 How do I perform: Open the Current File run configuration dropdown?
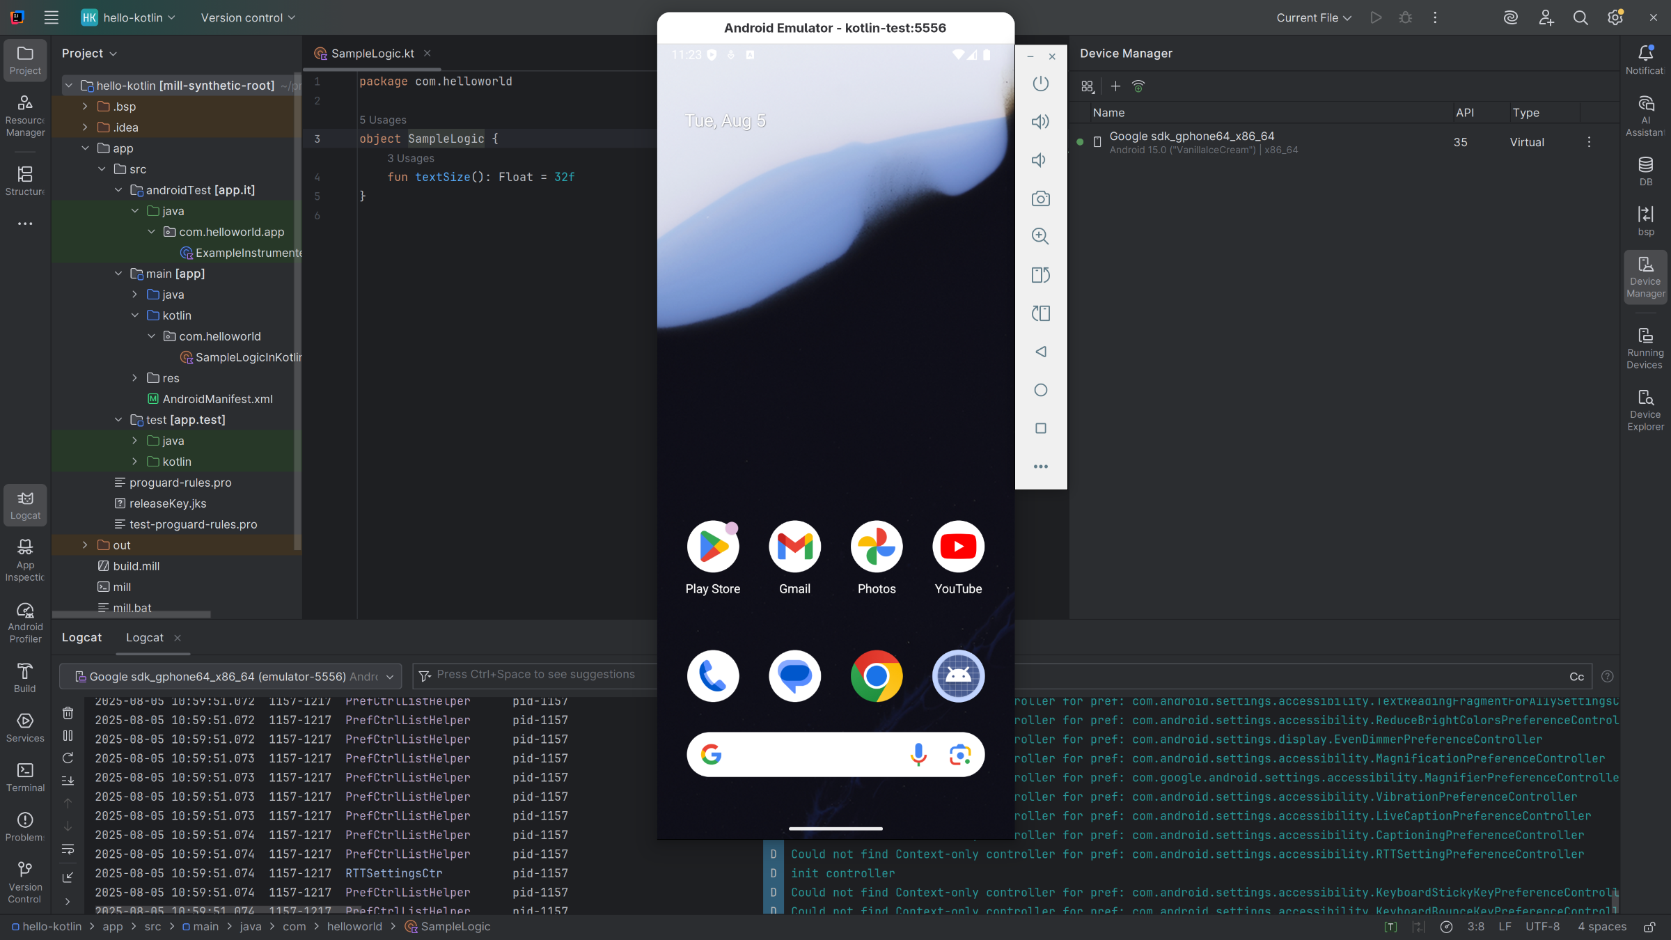click(1312, 17)
